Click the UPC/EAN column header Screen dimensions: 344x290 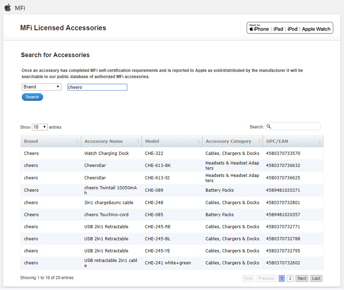pos(293,141)
